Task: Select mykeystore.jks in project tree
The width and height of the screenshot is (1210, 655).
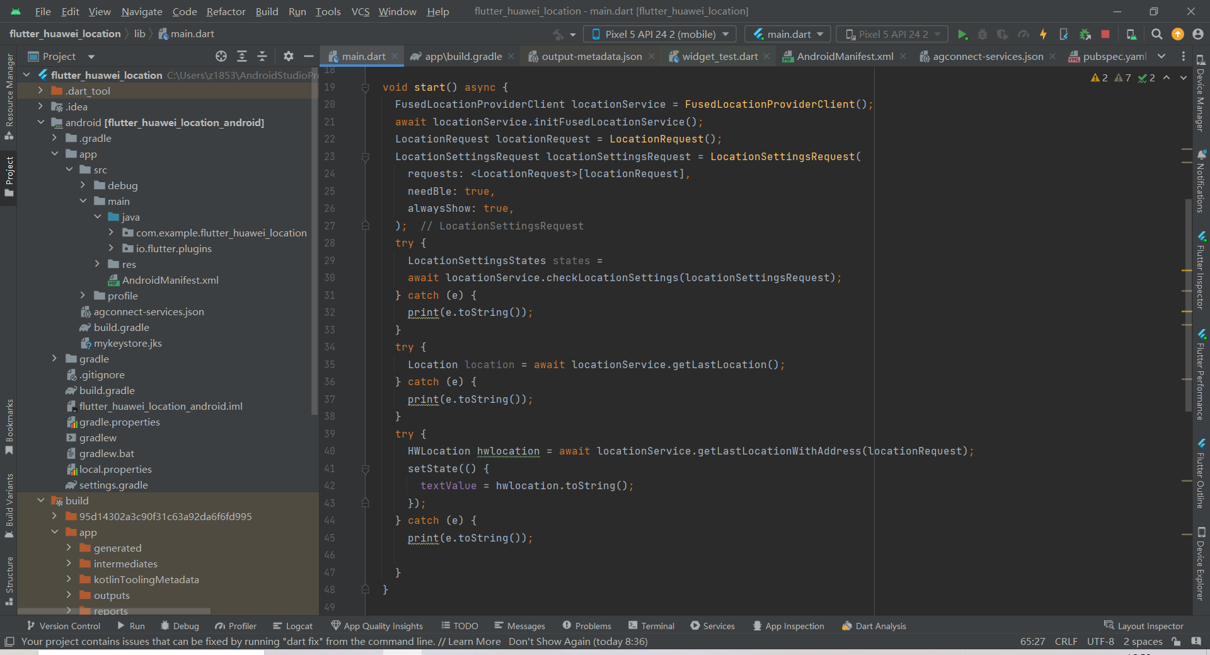Action: (128, 343)
